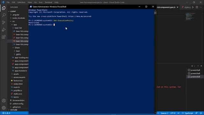Open the Go menu
Image resolution: width=204 pixels, height=115 pixels.
pos(35,2)
